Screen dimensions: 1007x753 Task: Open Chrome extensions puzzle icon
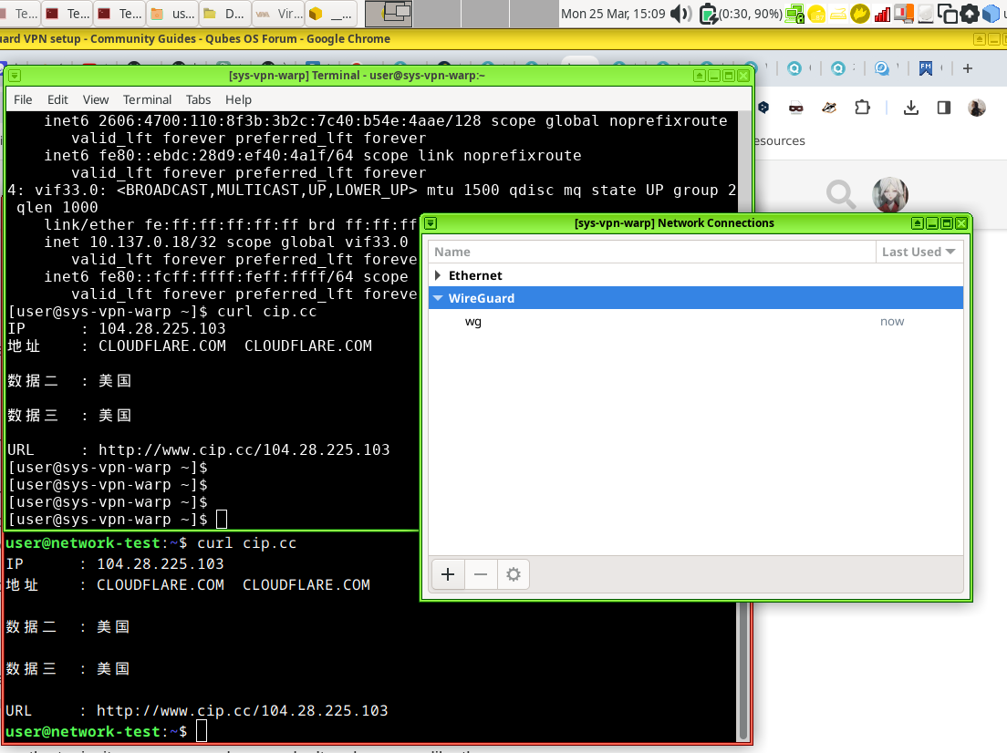point(862,108)
